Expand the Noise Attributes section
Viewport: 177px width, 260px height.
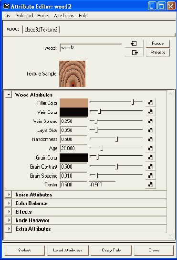coord(9,195)
